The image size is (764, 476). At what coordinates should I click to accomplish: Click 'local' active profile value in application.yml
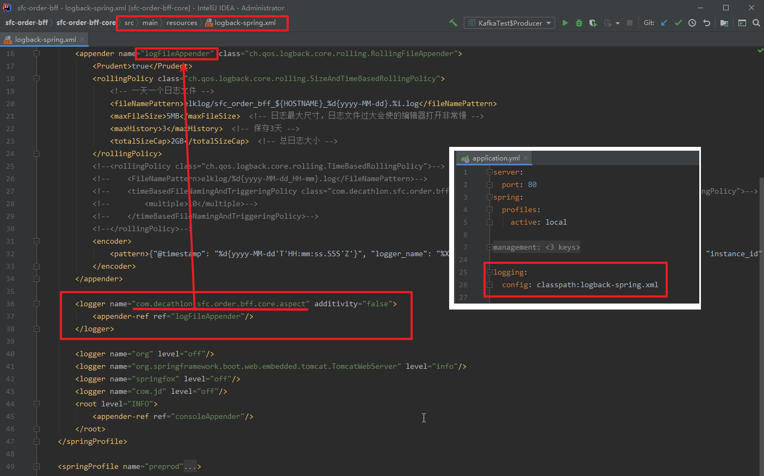pyautogui.click(x=556, y=222)
